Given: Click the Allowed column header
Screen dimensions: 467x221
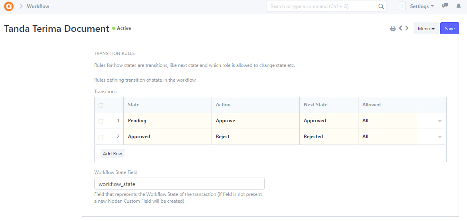Looking at the screenshot, I should click(388, 105).
